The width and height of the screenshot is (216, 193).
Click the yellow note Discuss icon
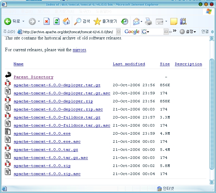coord(174,21)
